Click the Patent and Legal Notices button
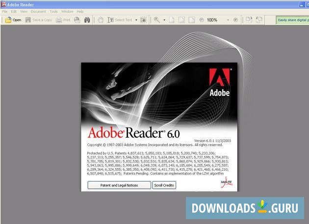Viewport: 309px width, 224px height. [119, 185]
